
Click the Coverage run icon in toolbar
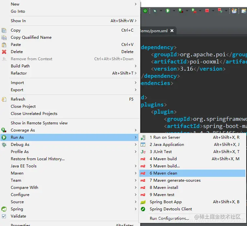(181, 11)
